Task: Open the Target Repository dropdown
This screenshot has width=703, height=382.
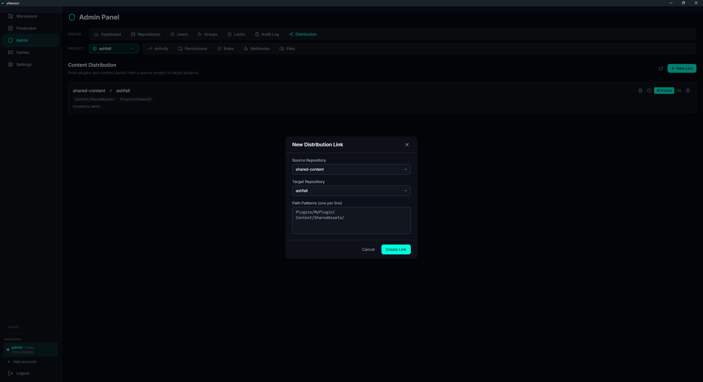Action: (351, 191)
